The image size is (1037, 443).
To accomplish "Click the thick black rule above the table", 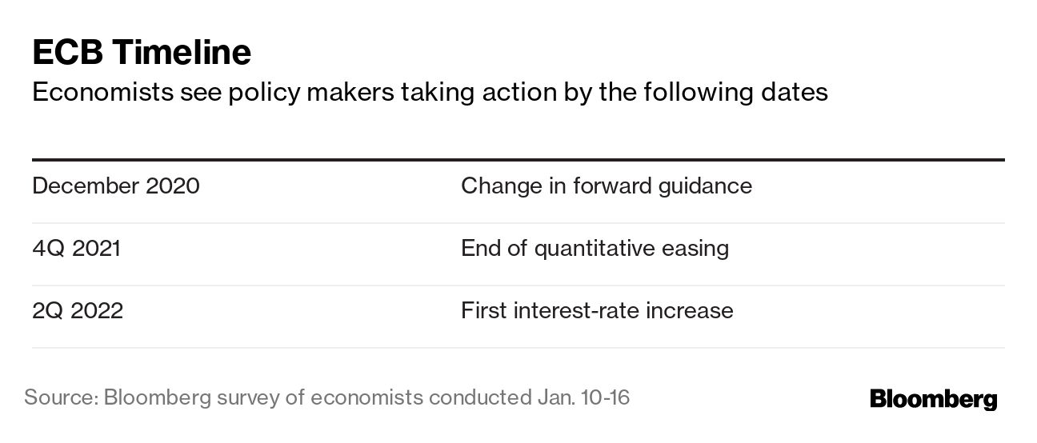I will pyautogui.click(x=518, y=160).
